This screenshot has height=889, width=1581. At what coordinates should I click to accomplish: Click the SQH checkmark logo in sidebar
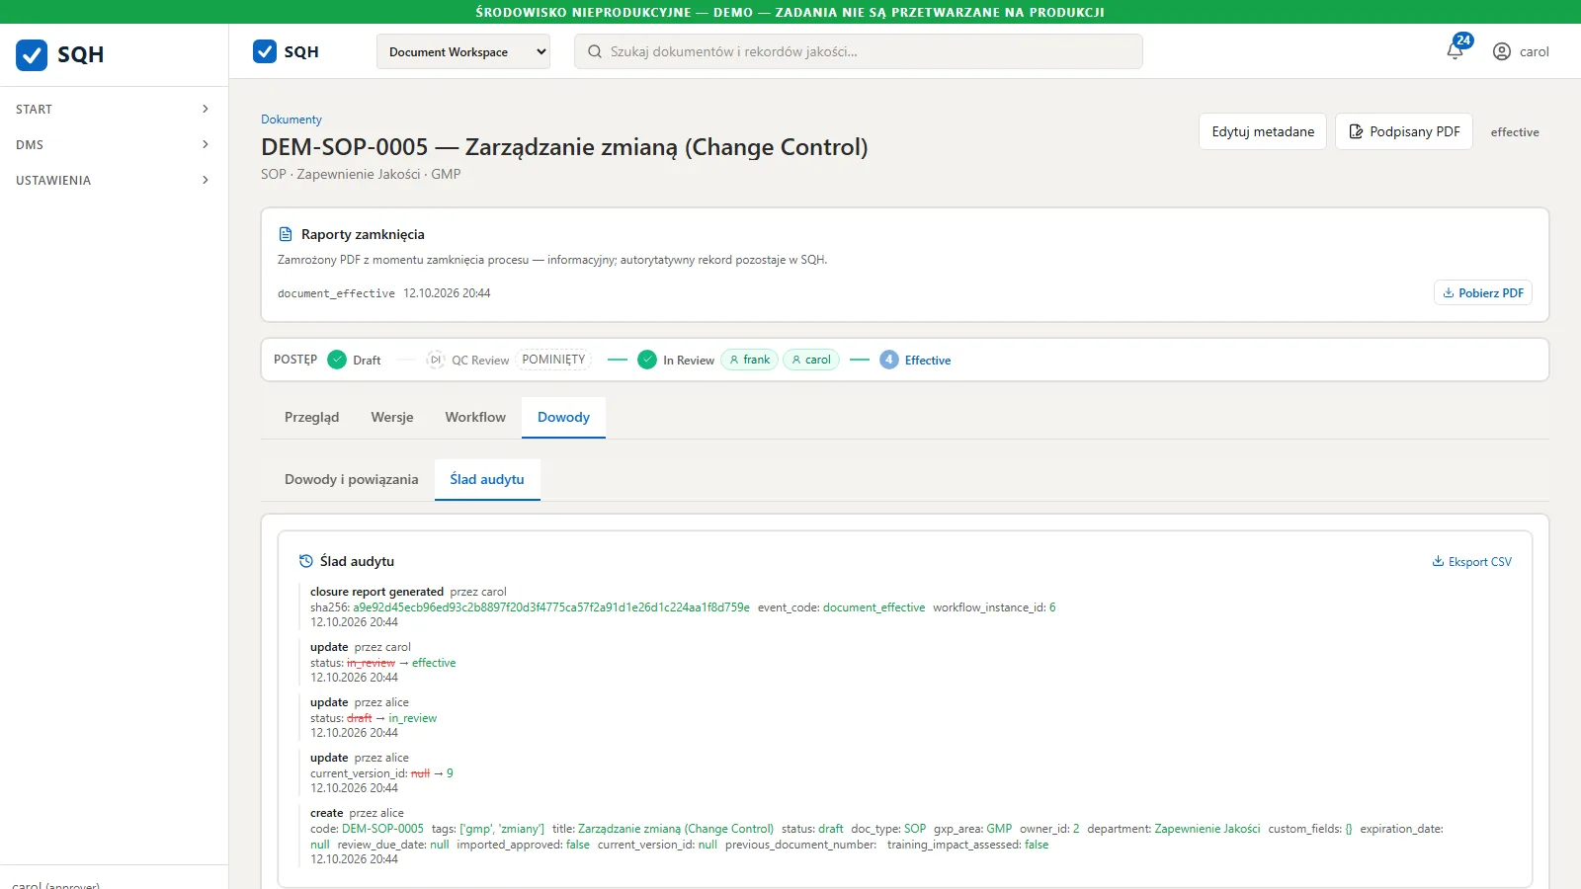(x=32, y=54)
